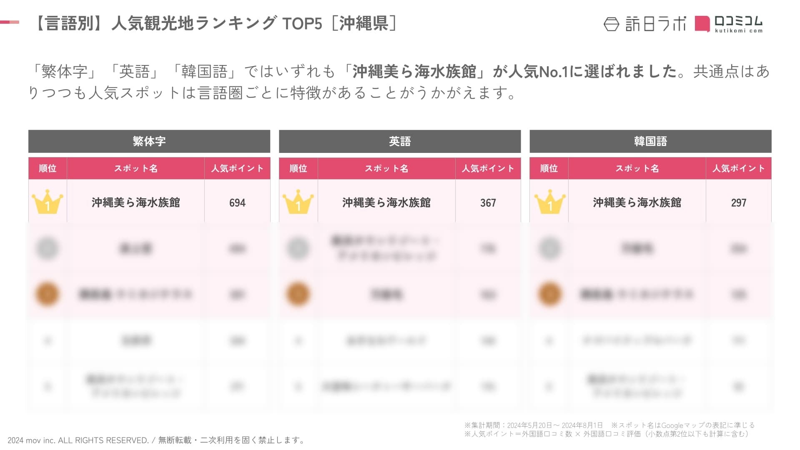Click the blurred bronze medal in 英語 table
Viewport: 800px width, 450px height.
(x=298, y=294)
